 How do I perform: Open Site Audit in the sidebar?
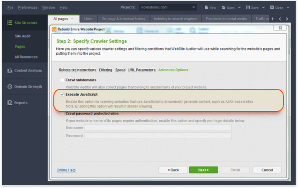pos(22,36)
